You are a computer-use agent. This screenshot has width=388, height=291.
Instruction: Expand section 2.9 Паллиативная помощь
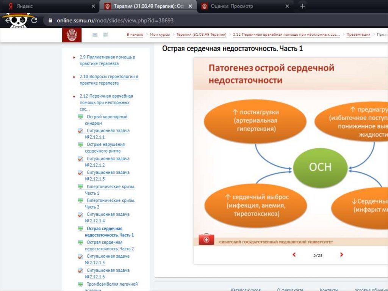(x=74, y=57)
